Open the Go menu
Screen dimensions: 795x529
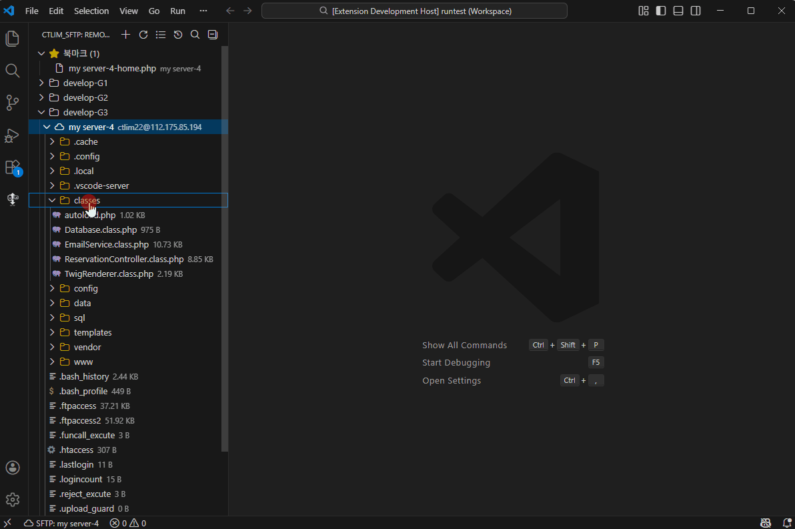point(154,11)
